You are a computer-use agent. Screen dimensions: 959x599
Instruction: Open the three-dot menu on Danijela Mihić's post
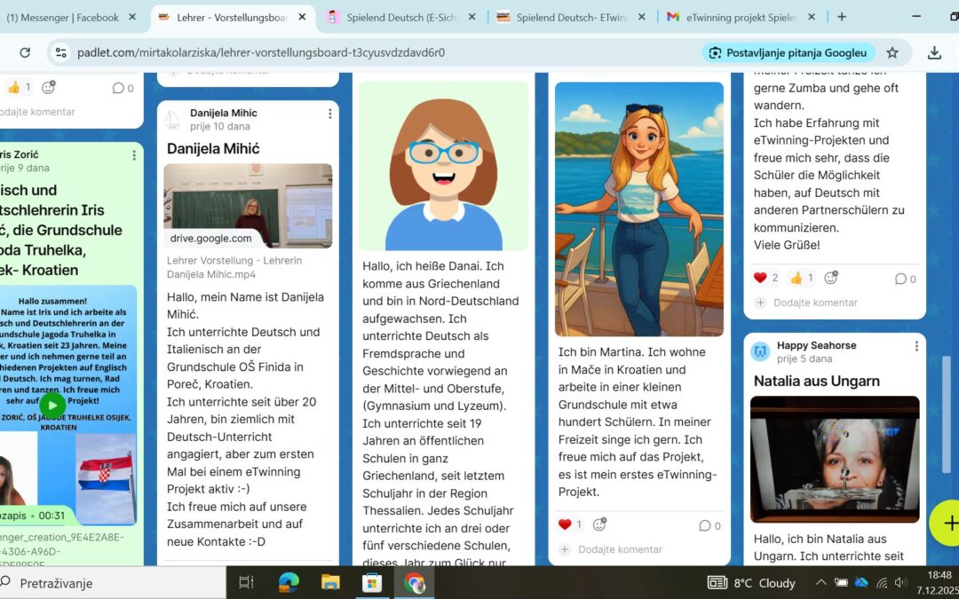[329, 113]
